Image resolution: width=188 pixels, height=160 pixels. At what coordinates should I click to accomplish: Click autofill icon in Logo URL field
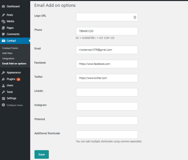(135, 17)
